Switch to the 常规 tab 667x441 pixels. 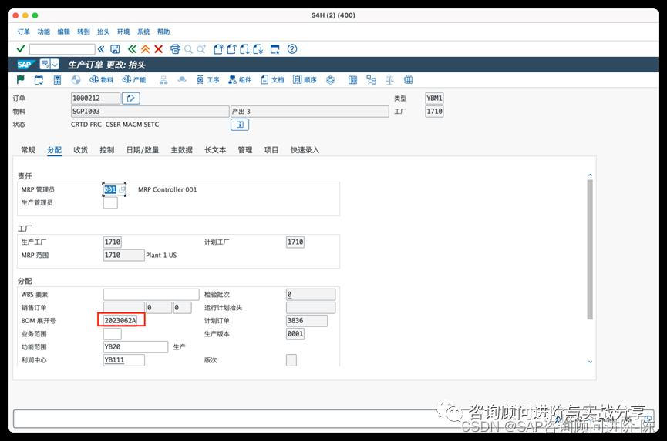pos(28,150)
